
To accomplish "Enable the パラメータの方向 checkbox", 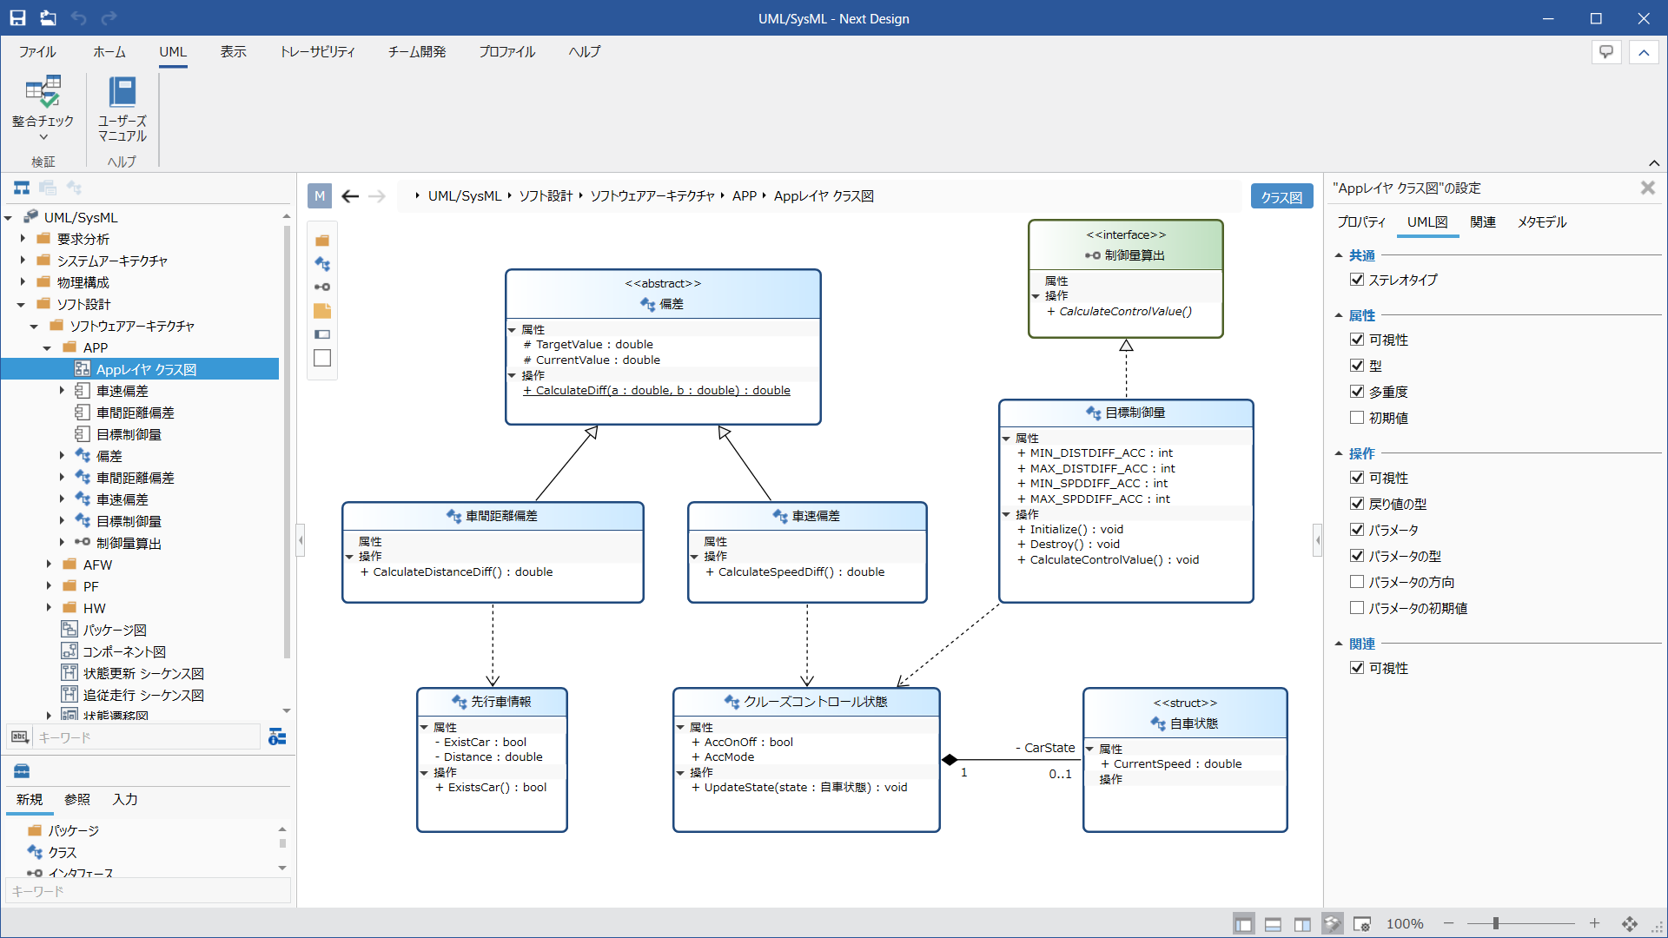I will pyautogui.click(x=1357, y=582).
